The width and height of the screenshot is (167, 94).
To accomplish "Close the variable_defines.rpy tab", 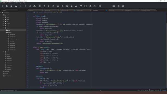I will (155, 10).
